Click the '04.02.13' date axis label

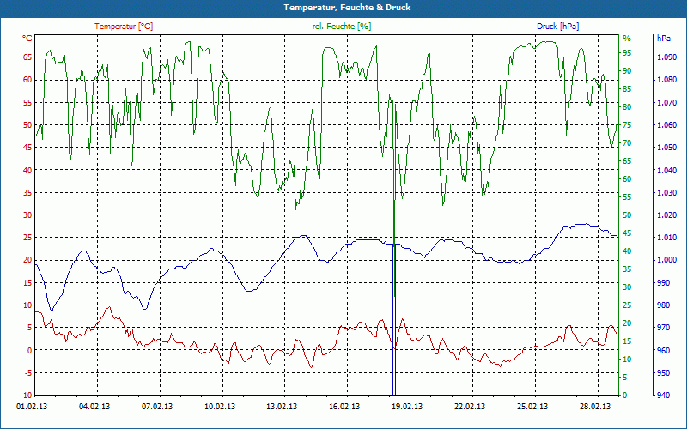tap(94, 407)
